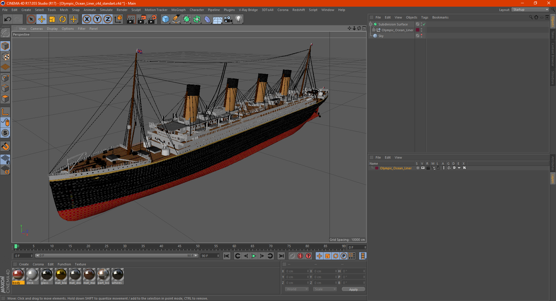Switch to Points mode icon
Image resolution: width=556 pixels, height=301 pixels.
(x=5, y=78)
